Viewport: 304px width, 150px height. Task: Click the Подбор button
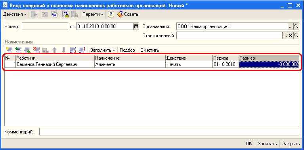[x=127, y=50]
